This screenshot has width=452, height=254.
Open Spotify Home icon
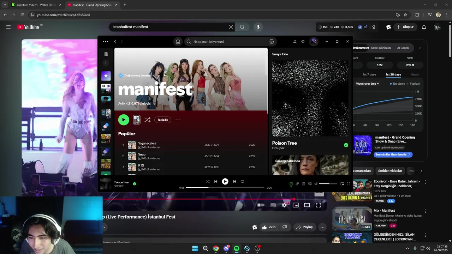click(178, 42)
